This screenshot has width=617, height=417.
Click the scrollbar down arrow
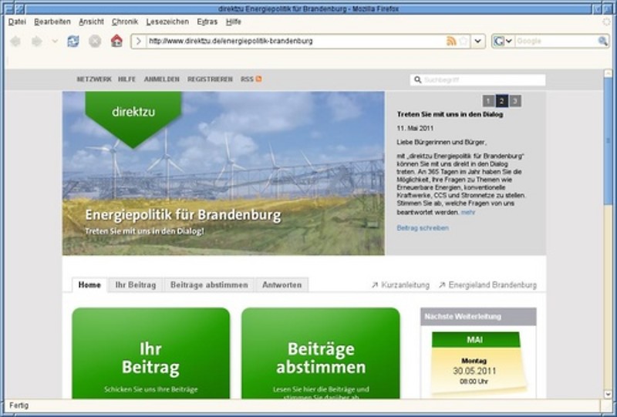(608, 394)
